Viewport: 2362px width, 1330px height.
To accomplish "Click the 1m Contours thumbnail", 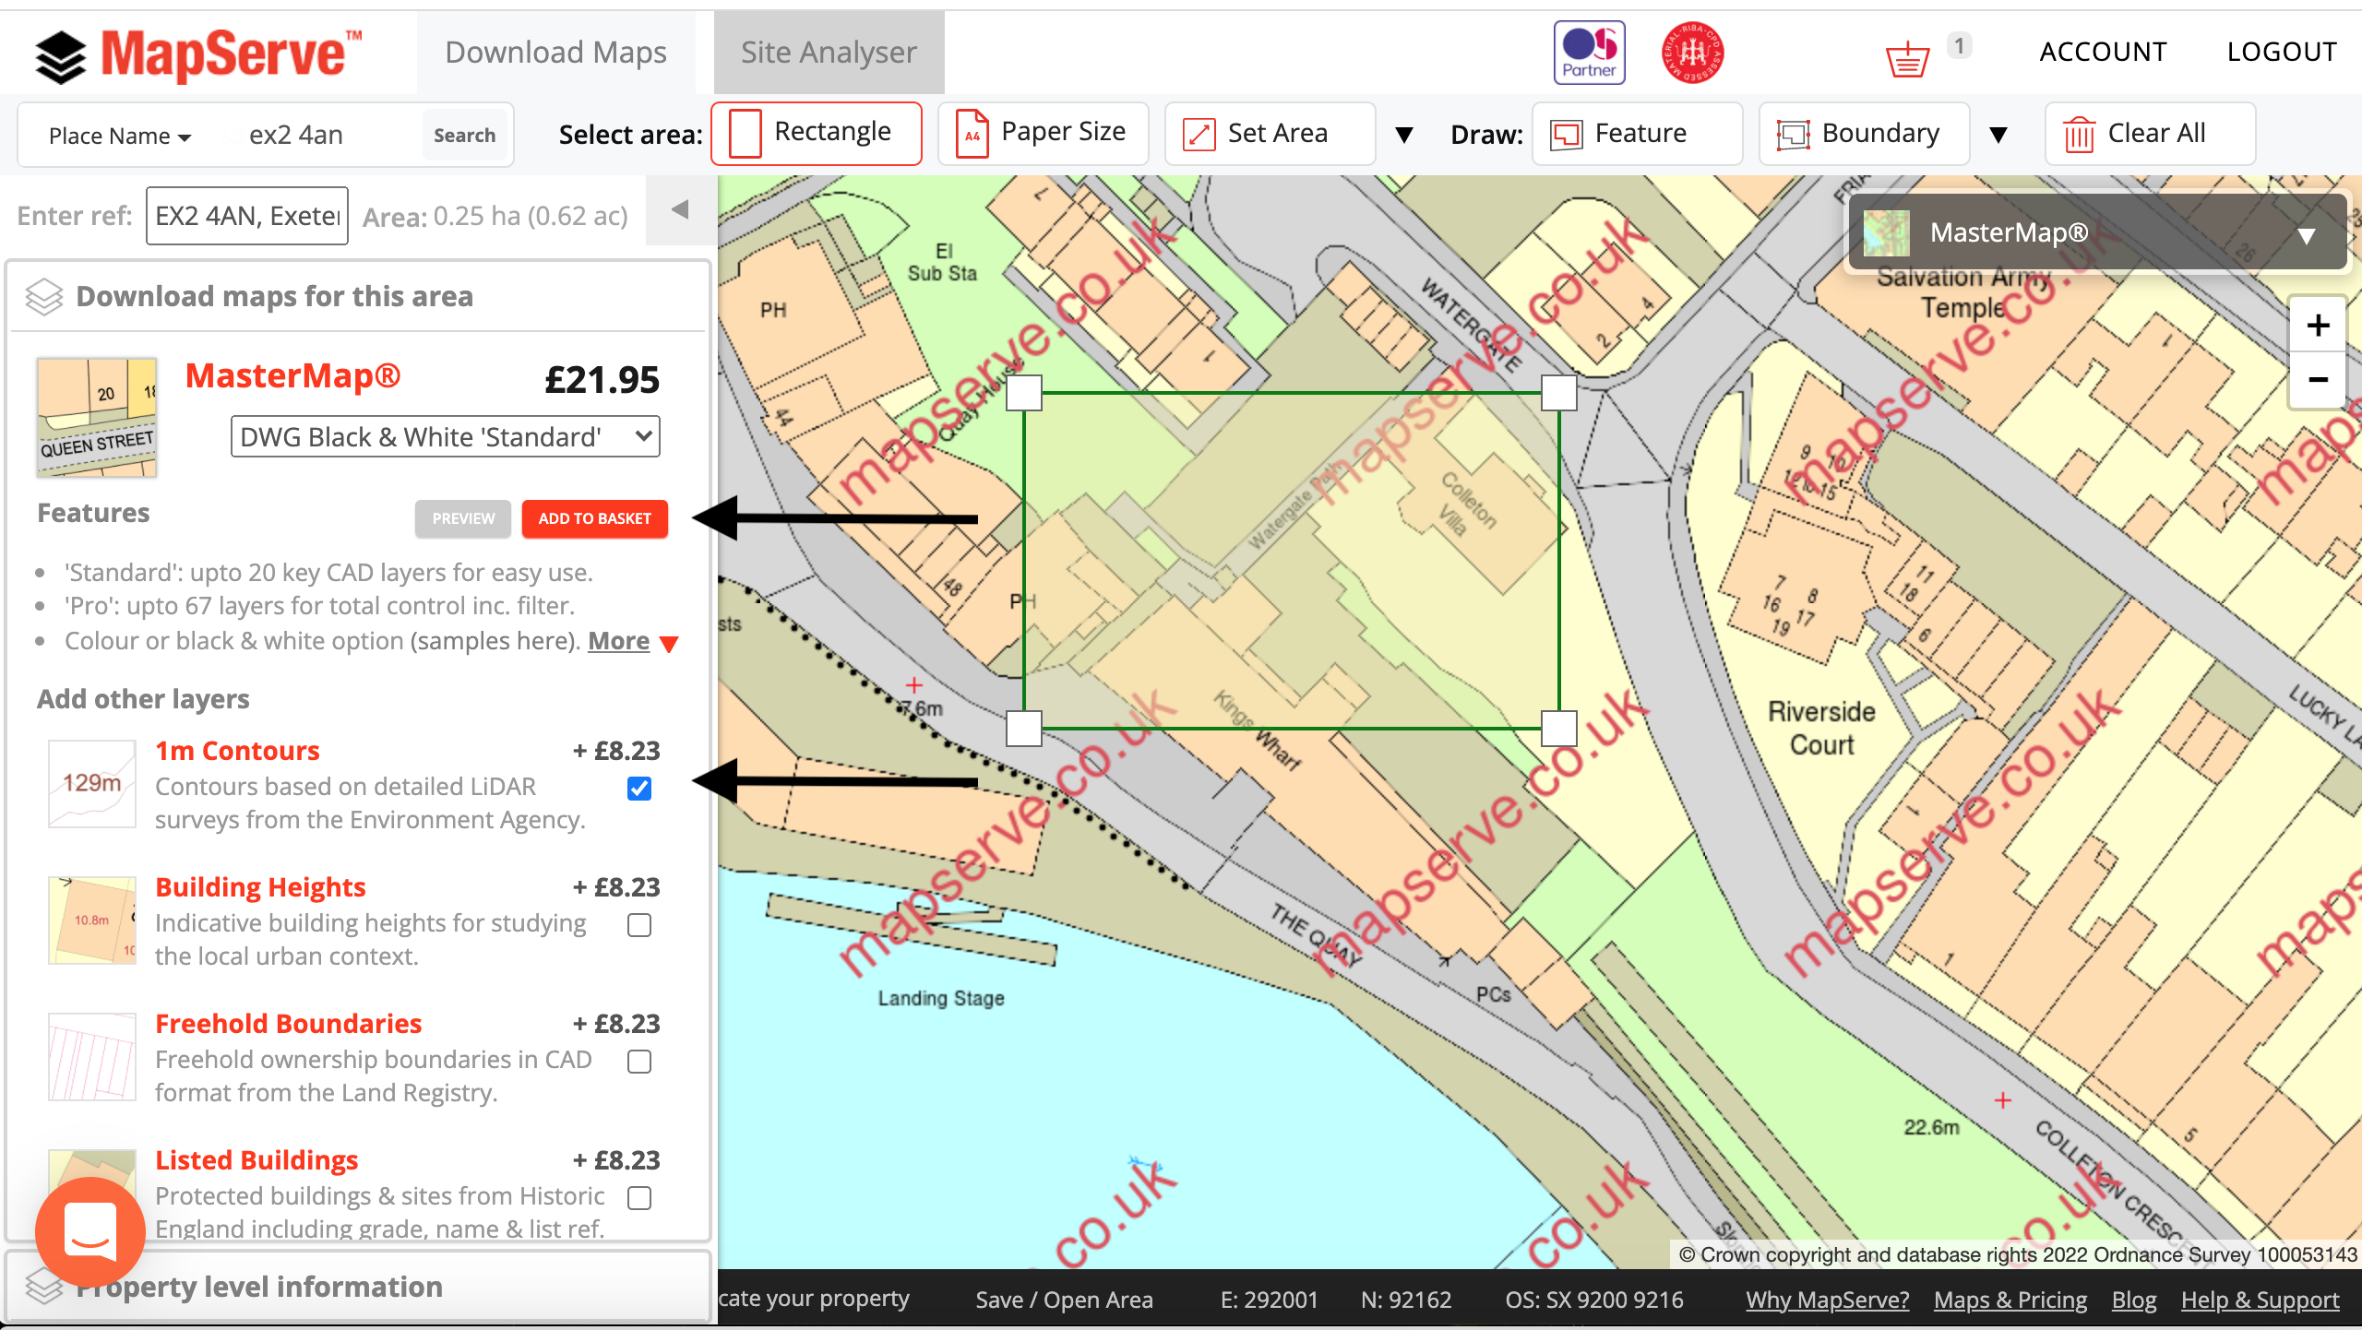I will (92, 784).
